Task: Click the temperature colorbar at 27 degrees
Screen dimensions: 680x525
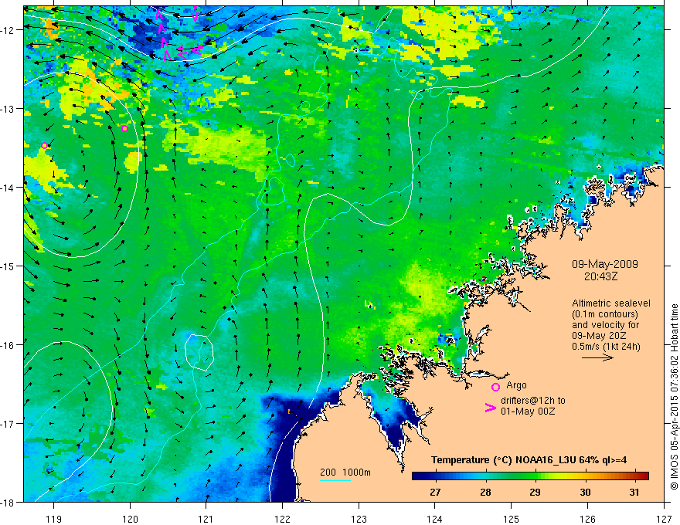Action: click(x=435, y=476)
